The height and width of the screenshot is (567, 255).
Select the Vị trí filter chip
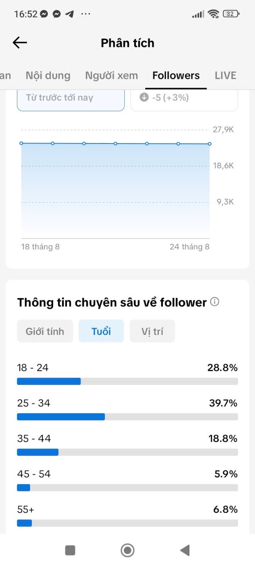pos(152,331)
